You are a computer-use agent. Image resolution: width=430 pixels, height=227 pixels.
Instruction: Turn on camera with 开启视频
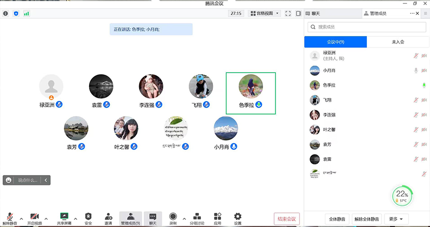pyautogui.click(x=34, y=216)
